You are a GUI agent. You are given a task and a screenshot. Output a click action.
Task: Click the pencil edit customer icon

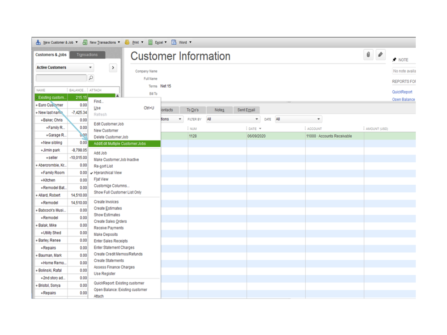pyautogui.click(x=380, y=55)
